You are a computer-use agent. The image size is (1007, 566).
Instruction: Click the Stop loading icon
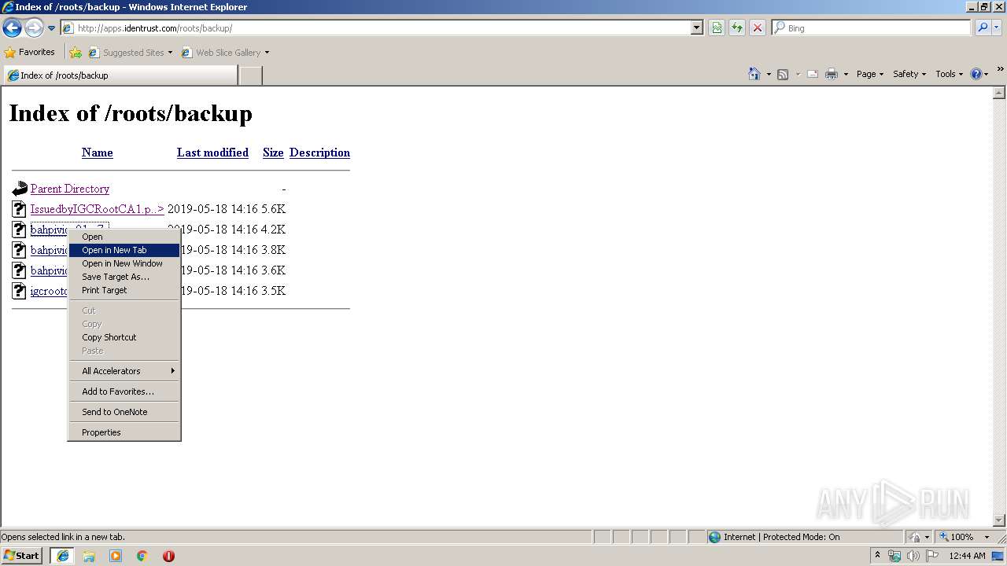(x=758, y=28)
